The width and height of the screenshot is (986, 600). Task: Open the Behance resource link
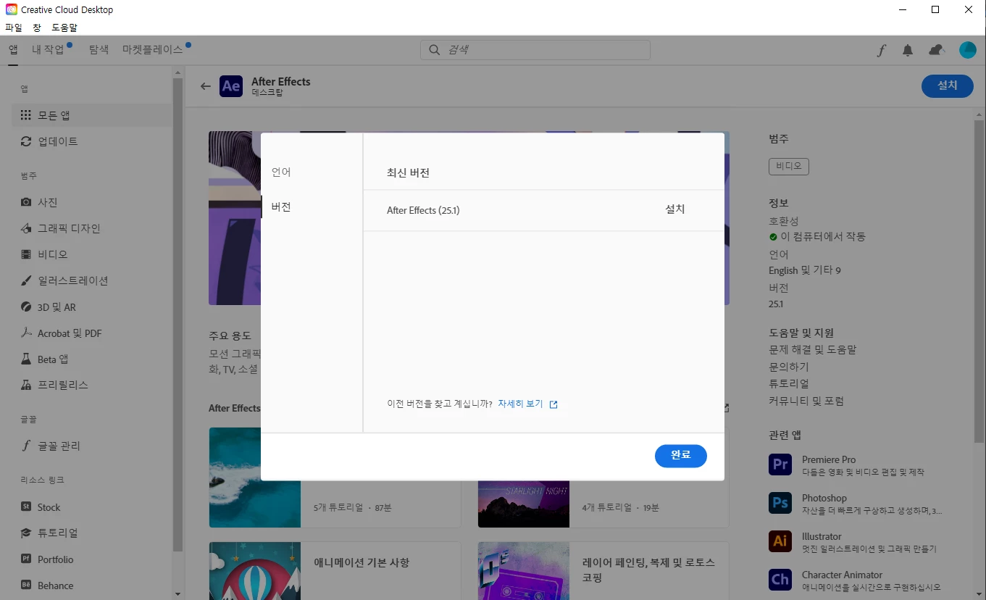click(91, 586)
